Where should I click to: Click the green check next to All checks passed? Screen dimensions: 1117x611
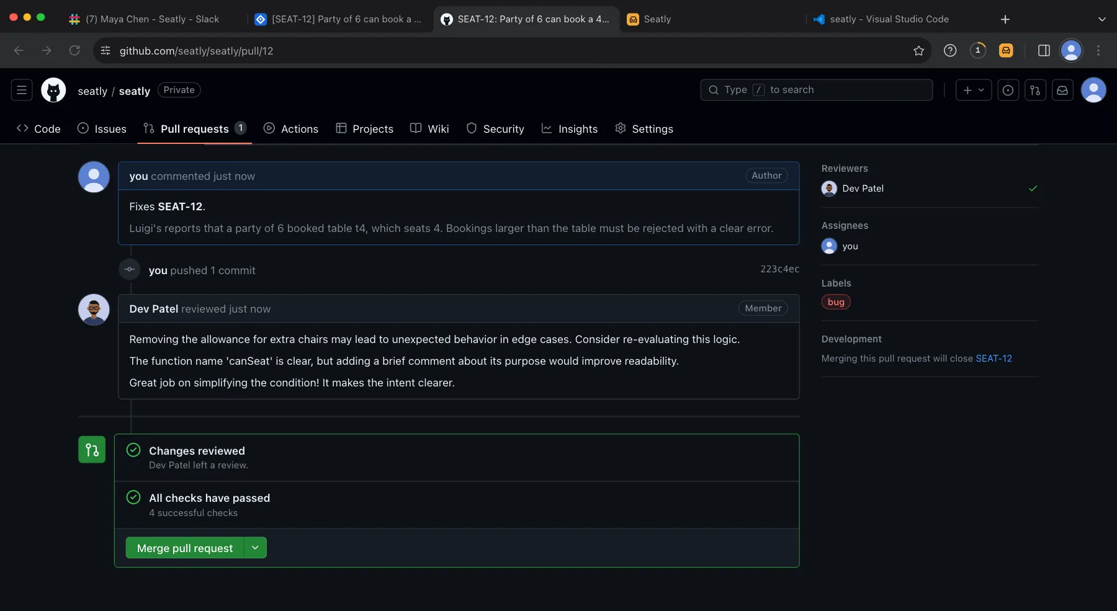point(133,497)
